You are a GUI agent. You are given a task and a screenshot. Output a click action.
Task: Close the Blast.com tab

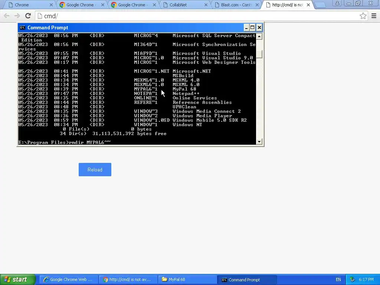257,5
